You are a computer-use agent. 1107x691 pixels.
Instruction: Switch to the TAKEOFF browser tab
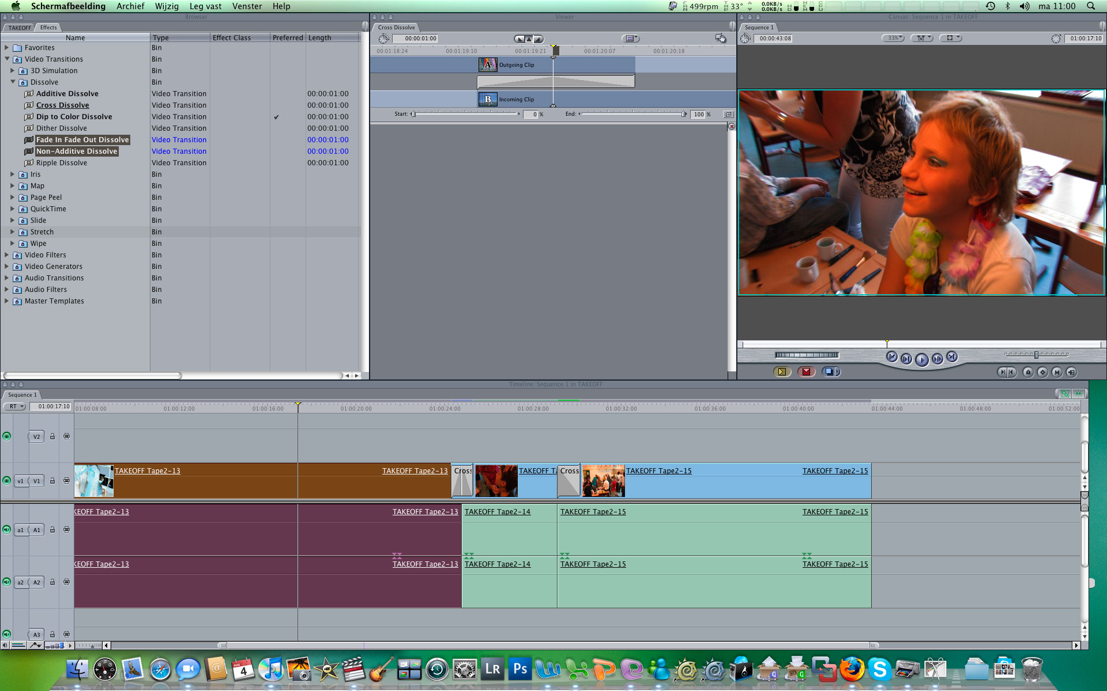(x=20, y=28)
